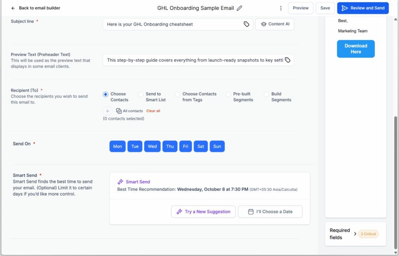Select Send to Smart List
The image size is (399, 256).
coord(140,94)
